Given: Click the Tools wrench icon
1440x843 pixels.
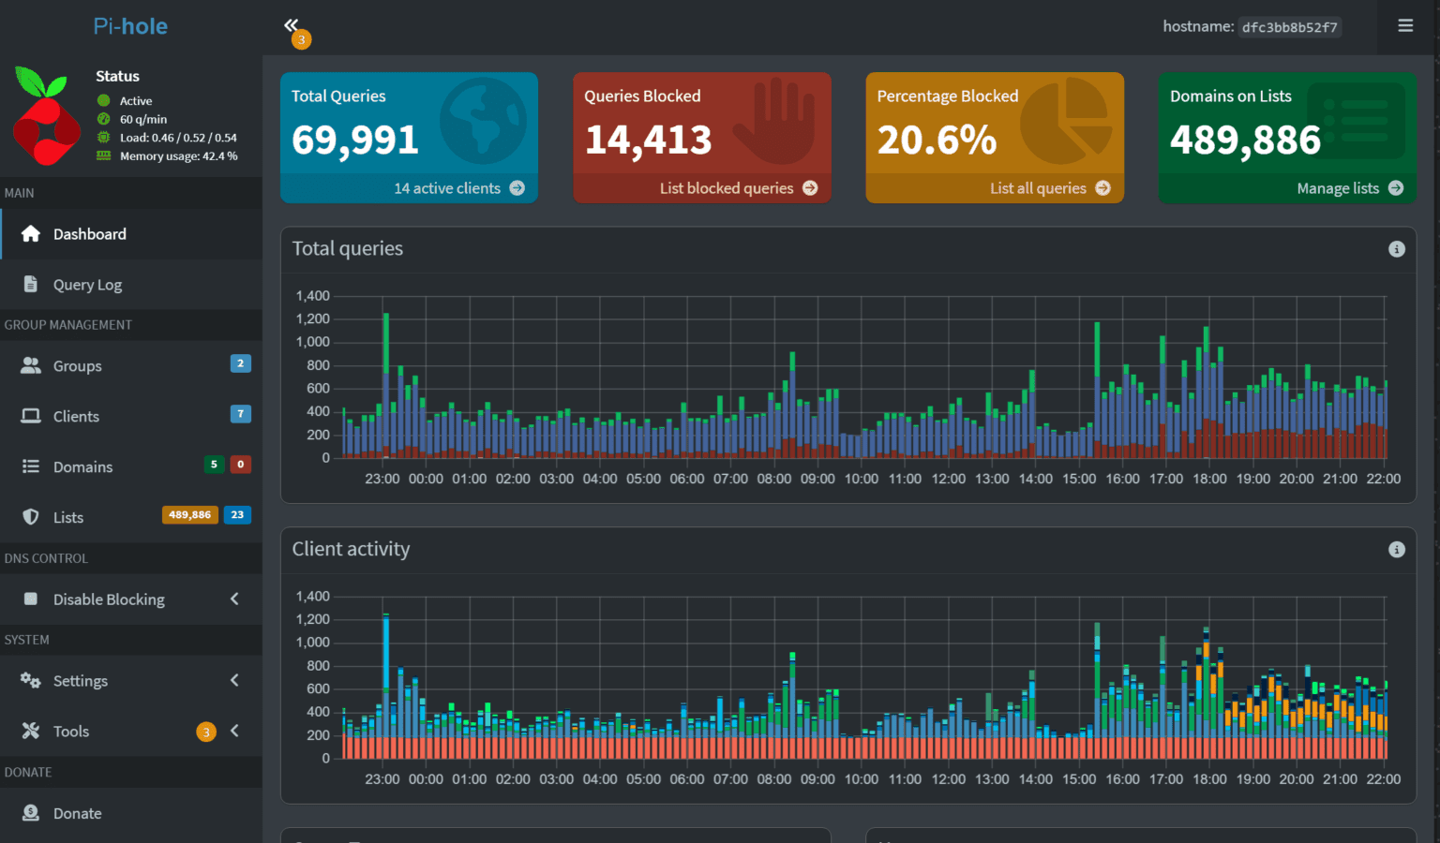Looking at the screenshot, I should [31, 731].
